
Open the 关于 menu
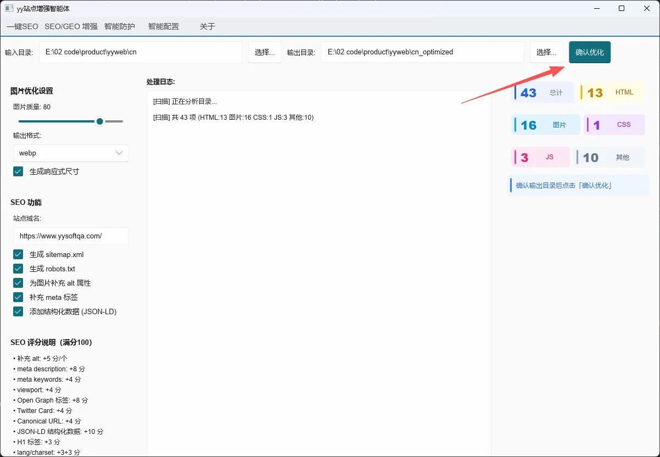[208, 26]
